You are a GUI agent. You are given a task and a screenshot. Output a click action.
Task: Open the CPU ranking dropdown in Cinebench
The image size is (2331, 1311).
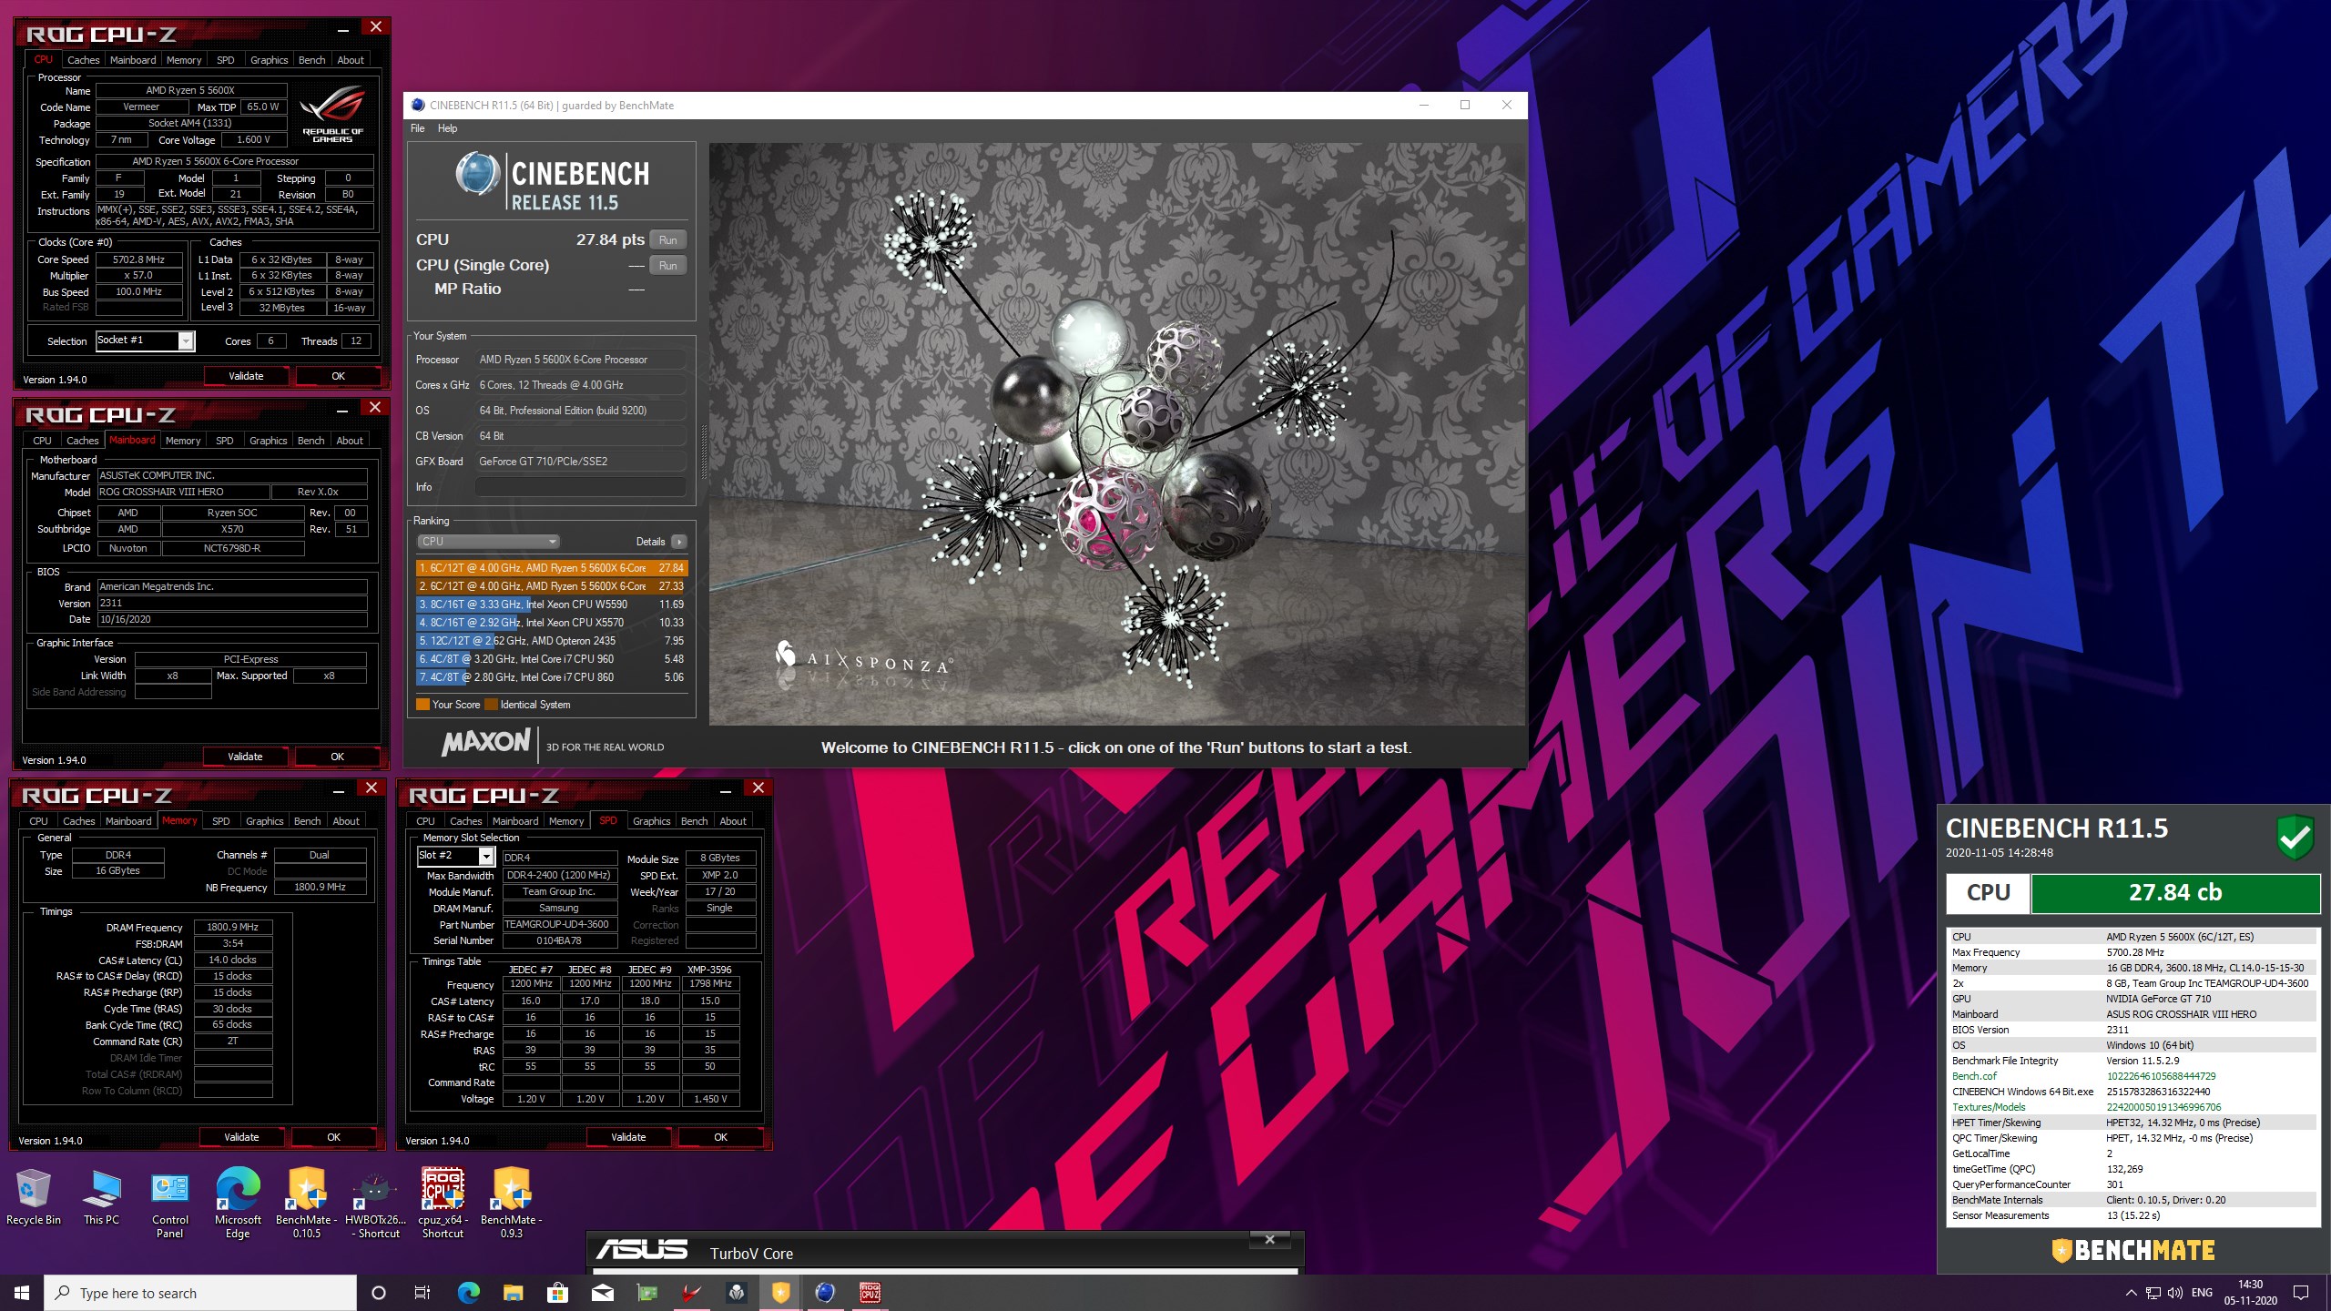click(488, 542)
